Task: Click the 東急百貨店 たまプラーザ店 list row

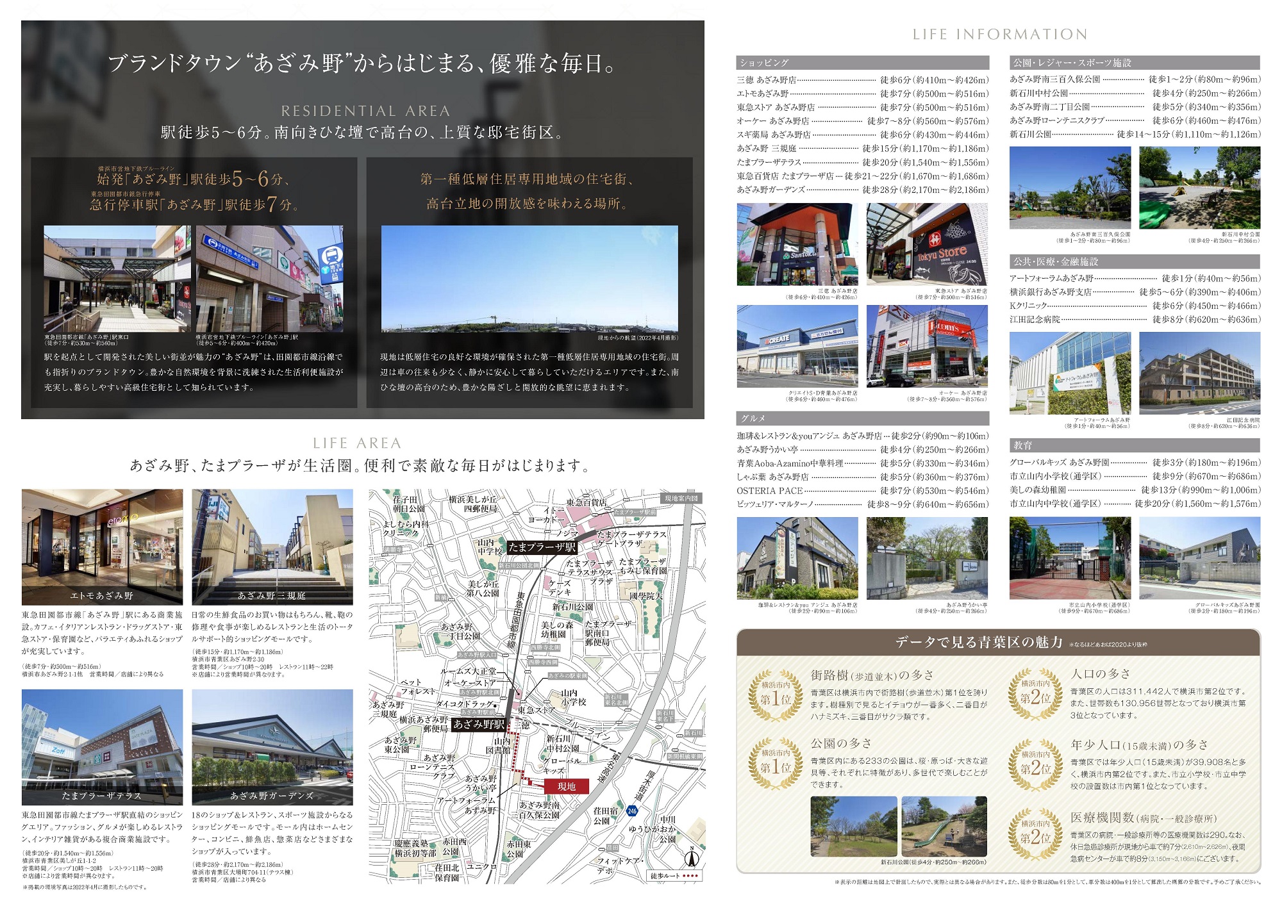Action: (x=862, y=176)
